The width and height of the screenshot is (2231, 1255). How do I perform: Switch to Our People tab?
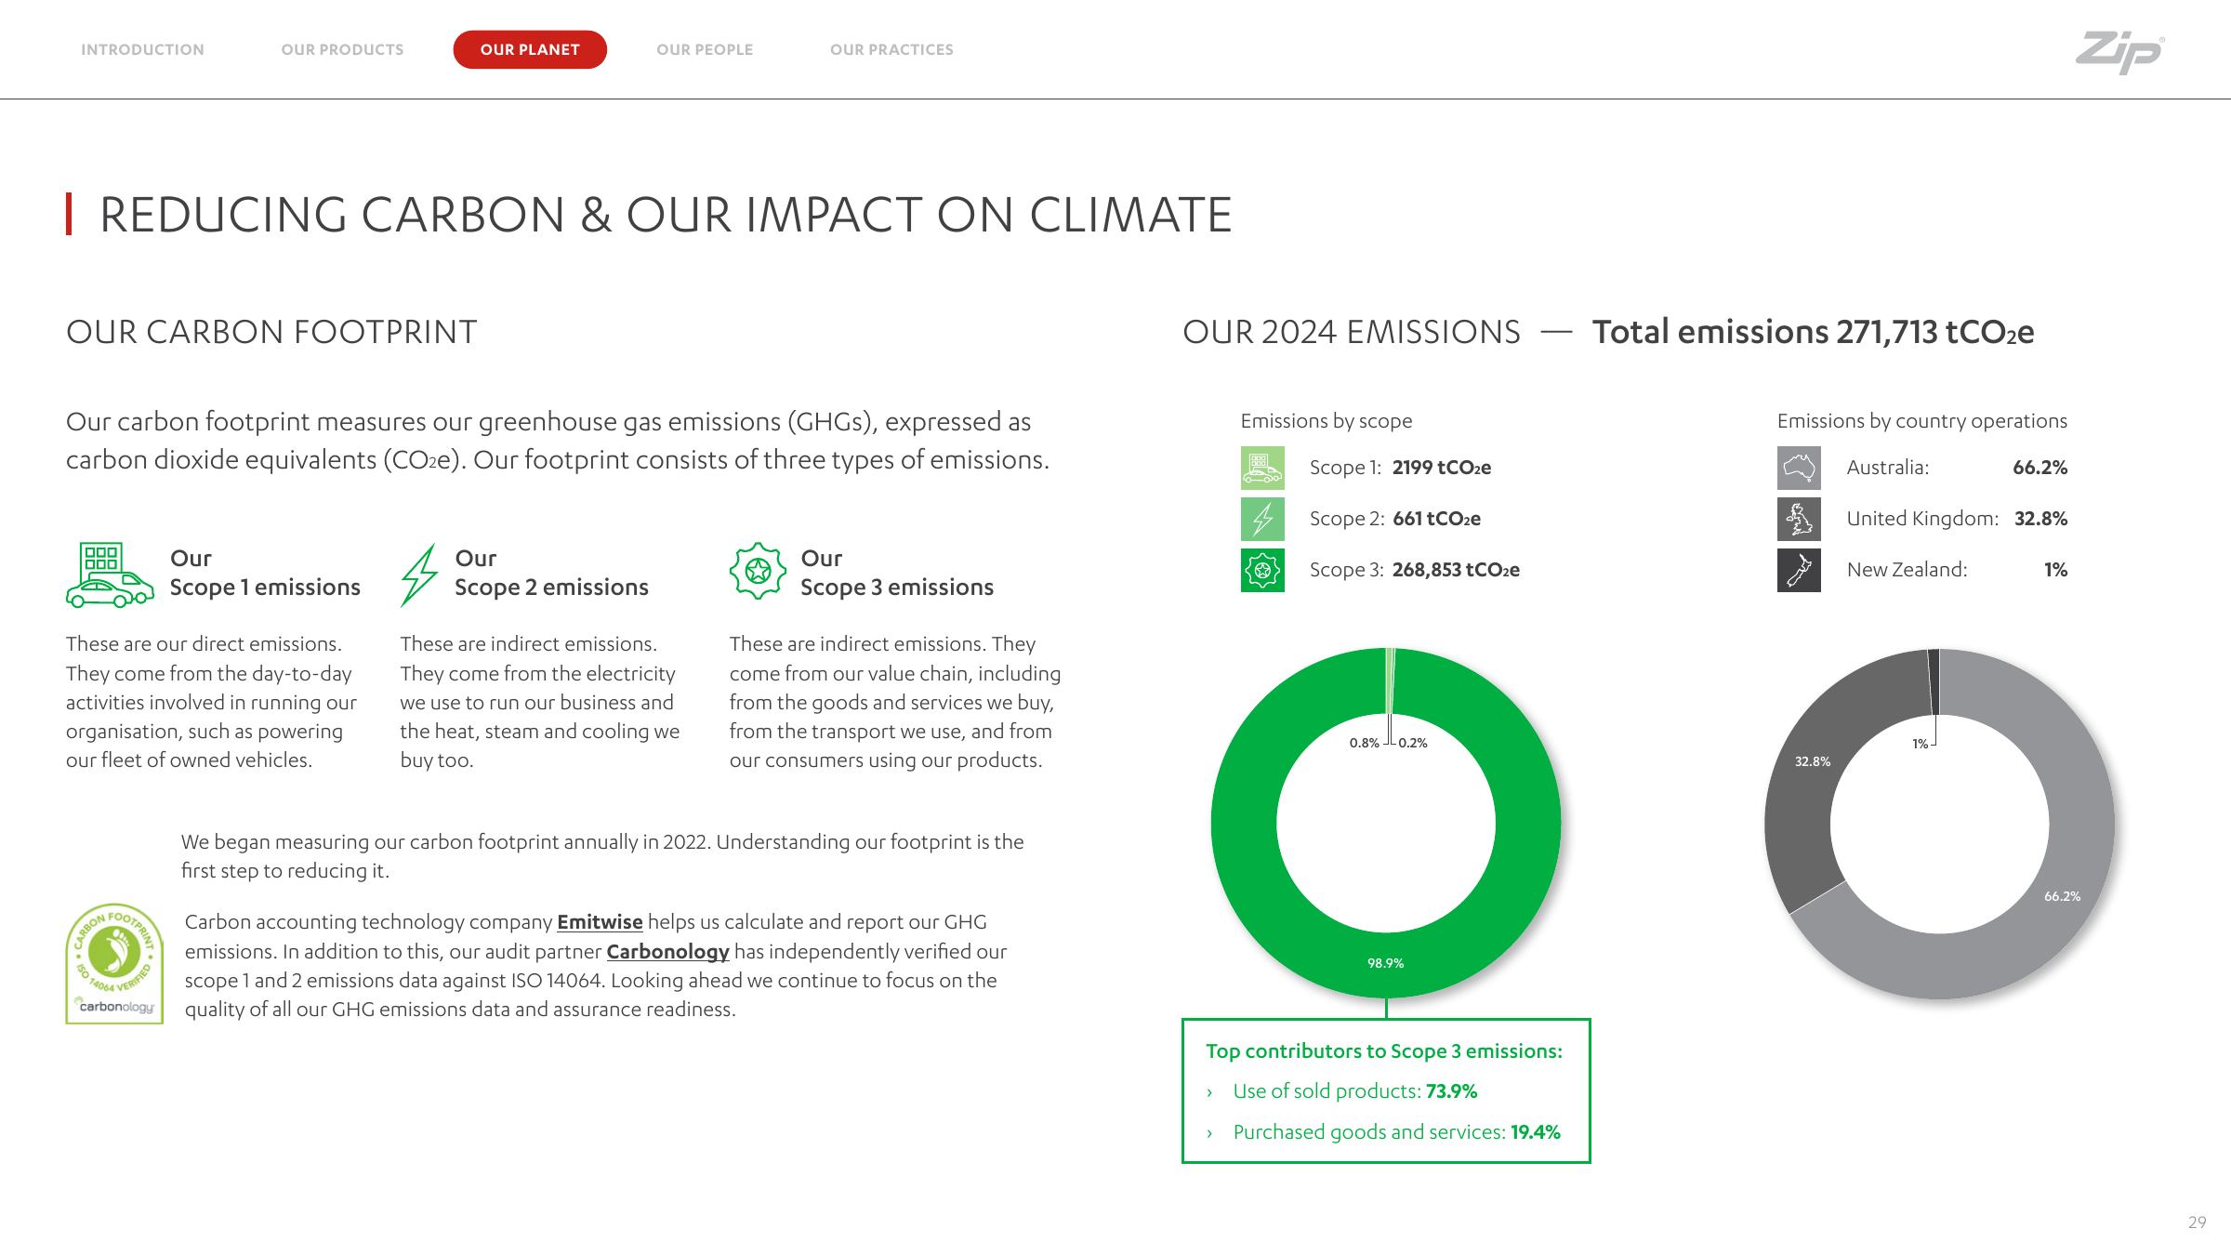tap(705, 49)
